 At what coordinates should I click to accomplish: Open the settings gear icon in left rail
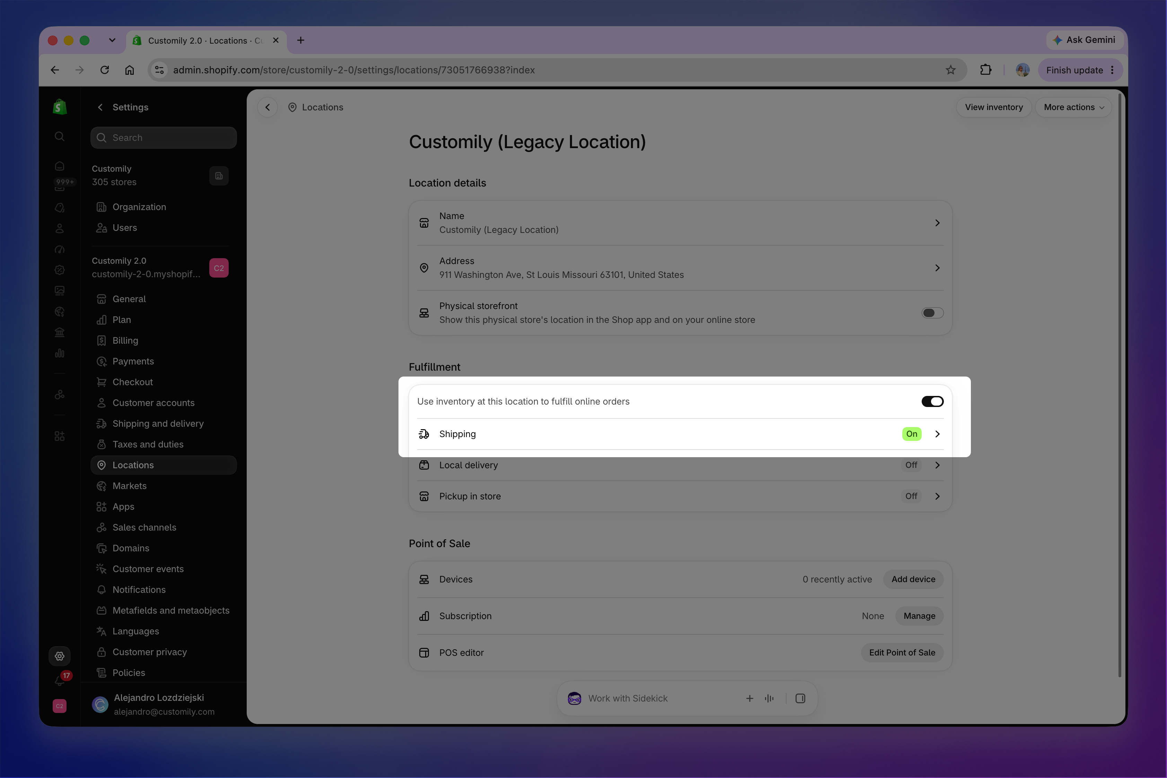60,656
